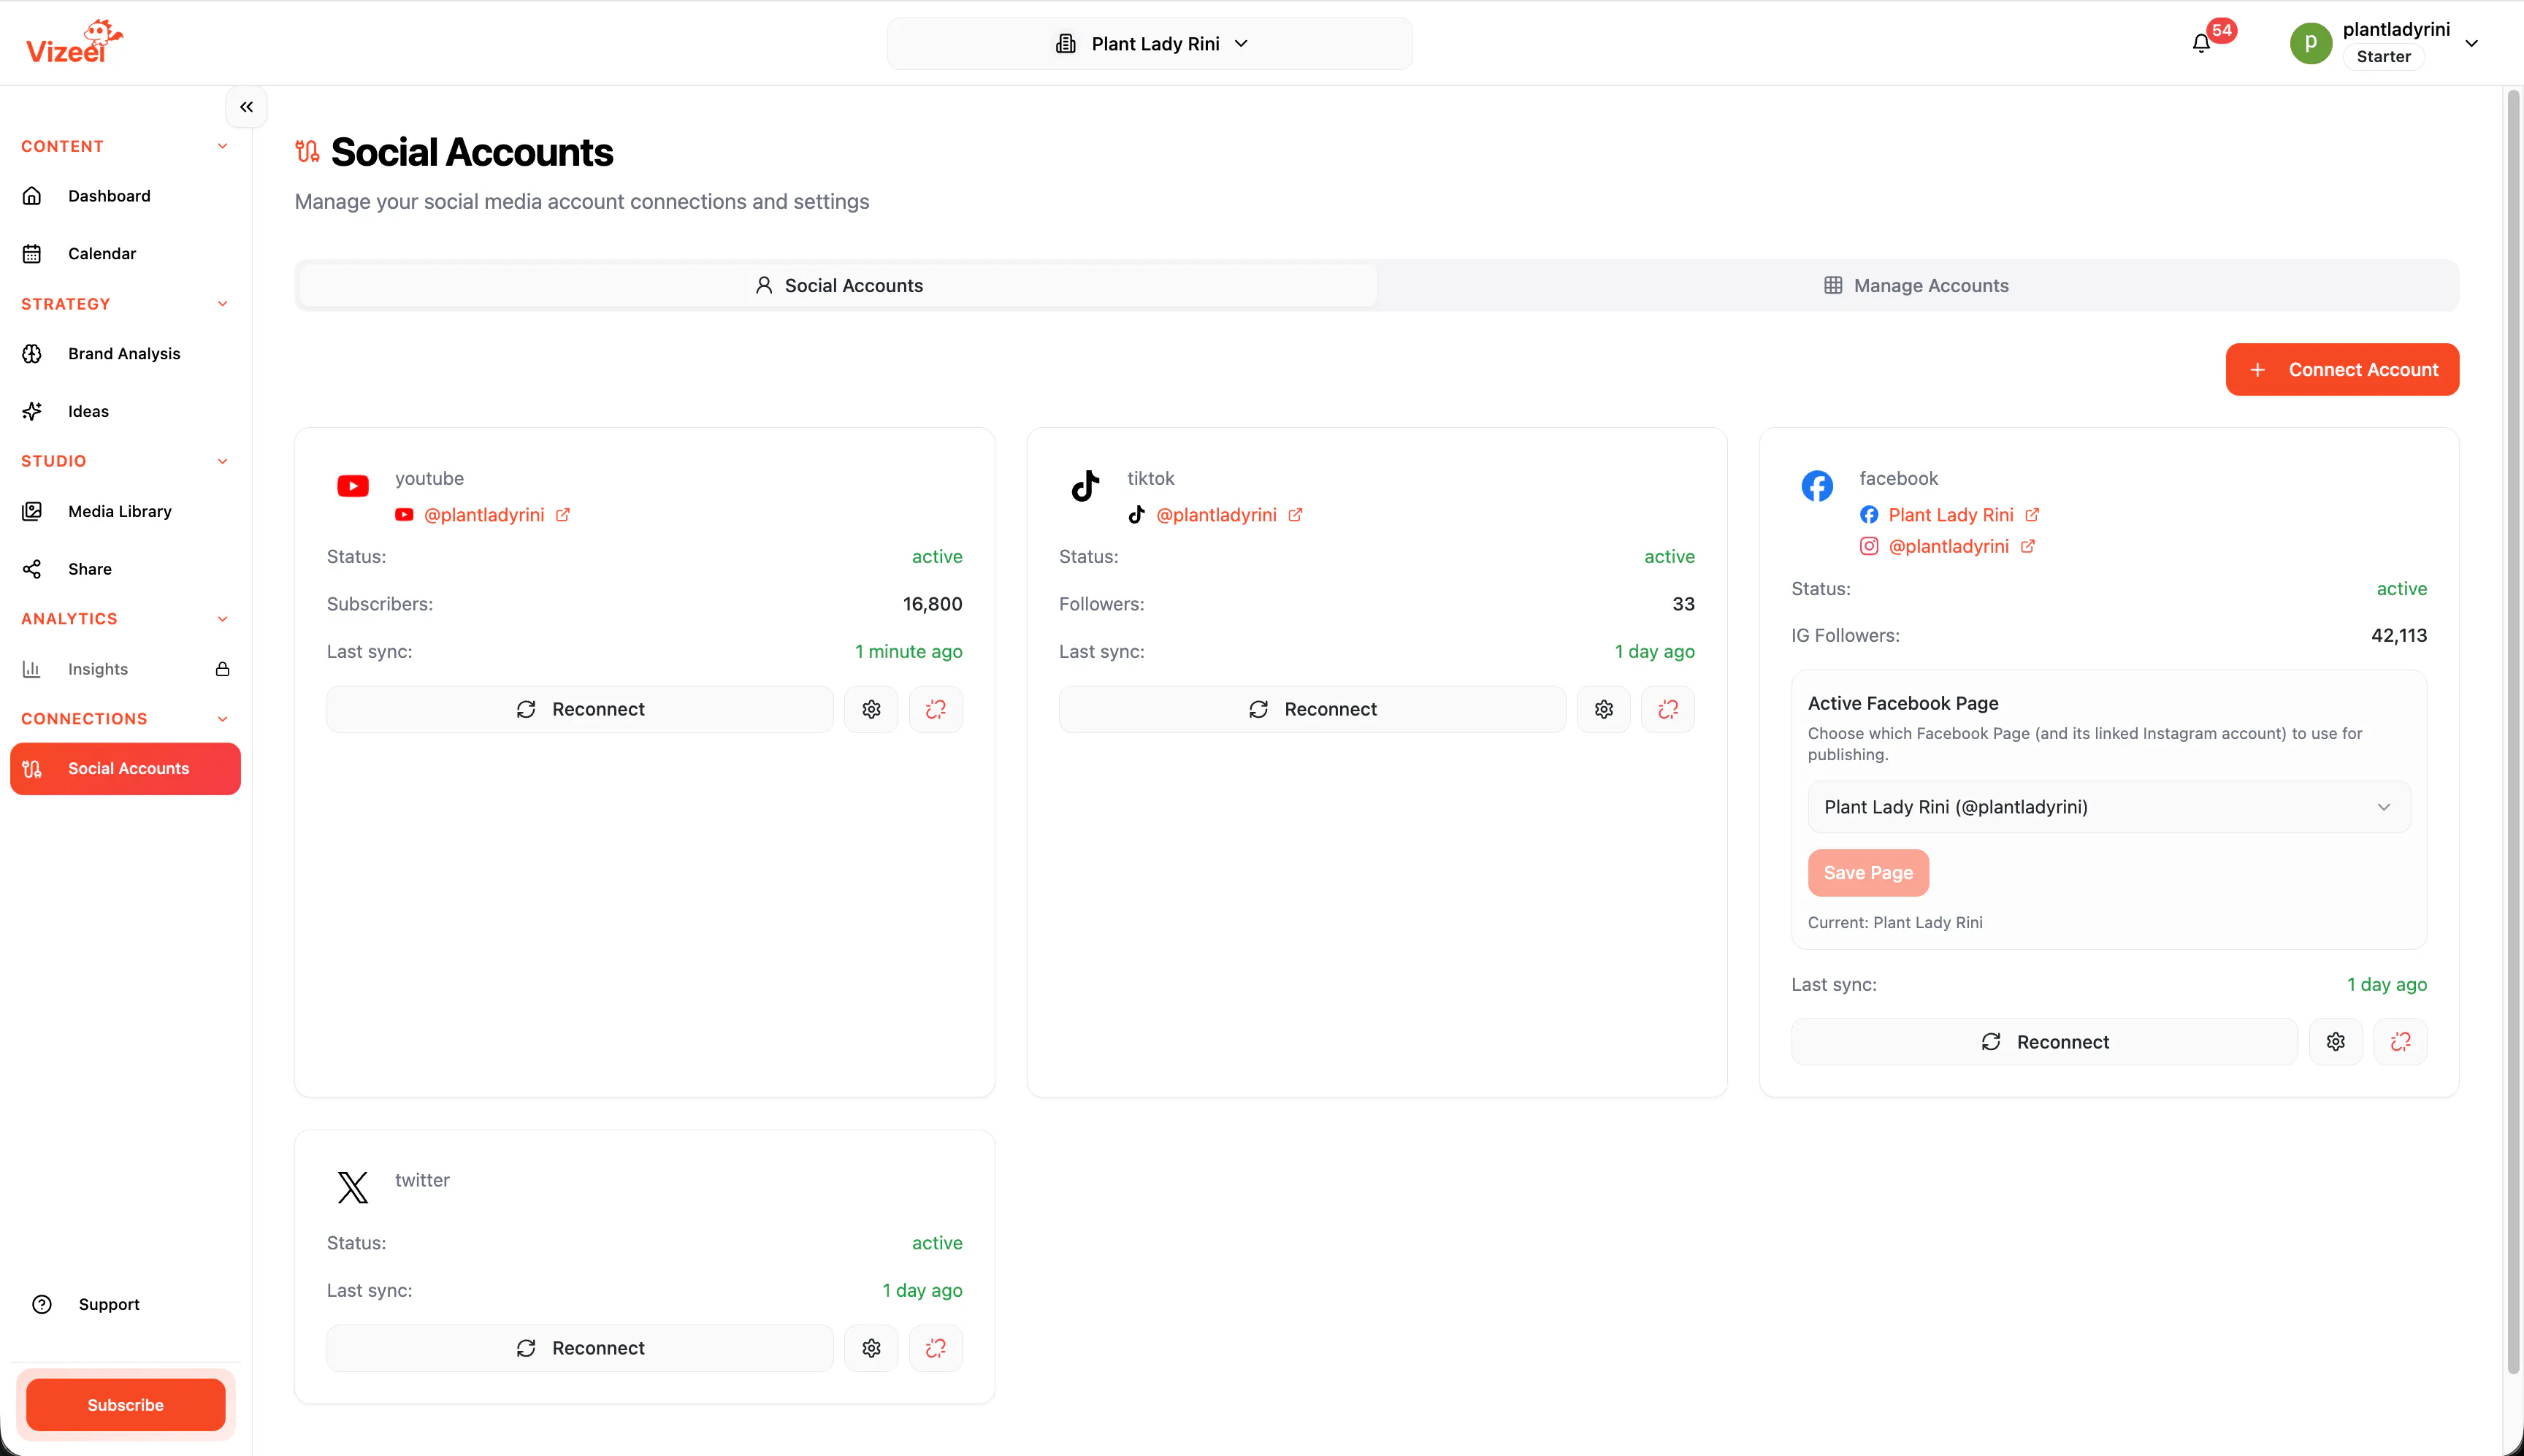
Task: Click the Social Accounts page title icon
Action: click(307, 152)
